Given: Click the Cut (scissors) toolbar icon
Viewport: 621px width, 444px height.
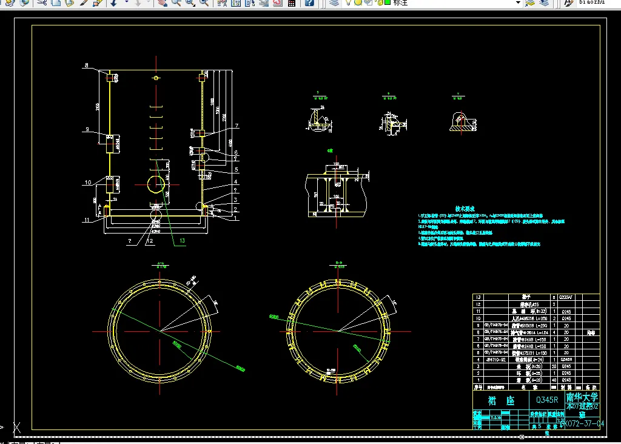Looking at the screenshot, I should coord(42,3).
